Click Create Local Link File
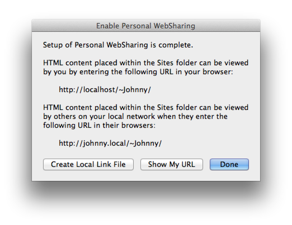 point(88,164)
